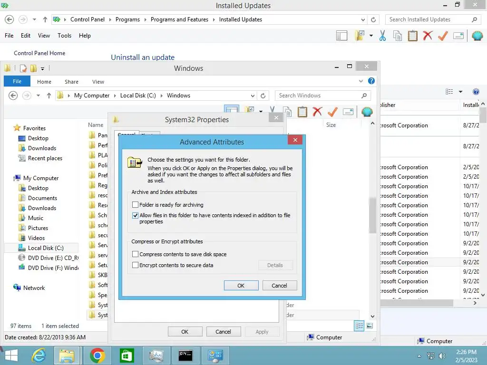Go back in the Installed Updates window
The width and height of the screenshot is (487, 365).
(x=10, y=19)
